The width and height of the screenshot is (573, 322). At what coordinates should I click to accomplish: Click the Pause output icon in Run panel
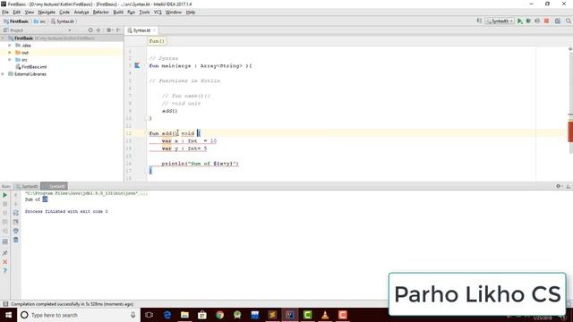[x=4, y=213]
